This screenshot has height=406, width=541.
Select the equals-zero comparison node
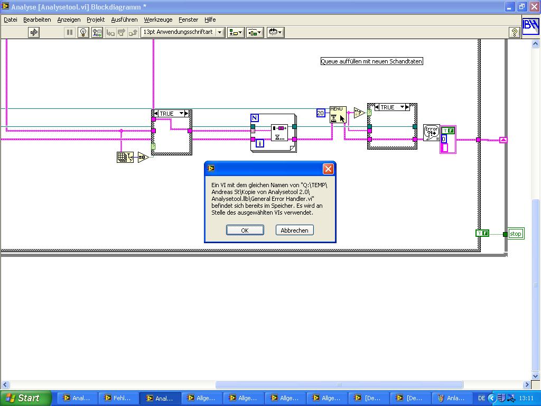pyautogui.click(x=143, y=158)
